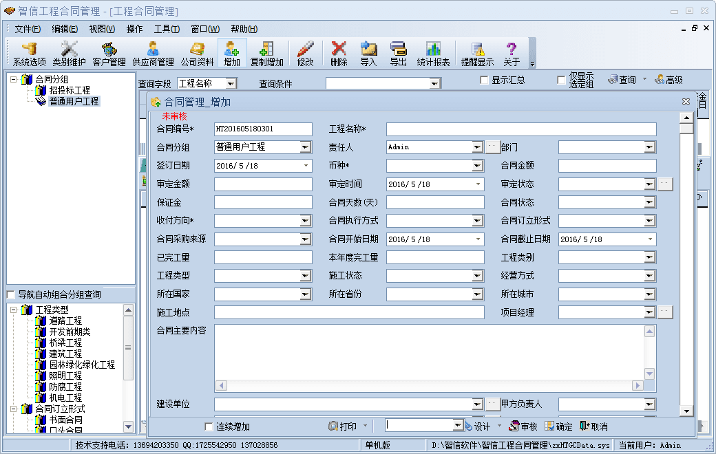Check the 连续增加 checkbox
The width and height of the screenshot is (716, 454).
[x=209, y=426]
